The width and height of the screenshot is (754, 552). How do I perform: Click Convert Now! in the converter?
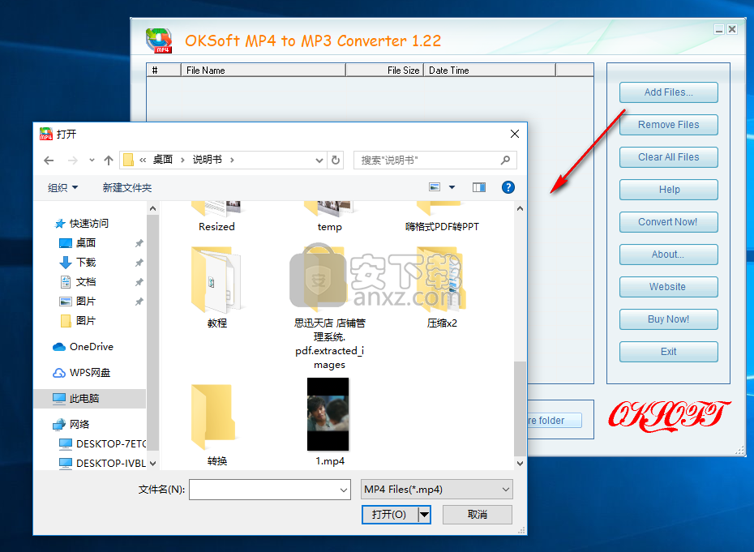pos(668,222)
